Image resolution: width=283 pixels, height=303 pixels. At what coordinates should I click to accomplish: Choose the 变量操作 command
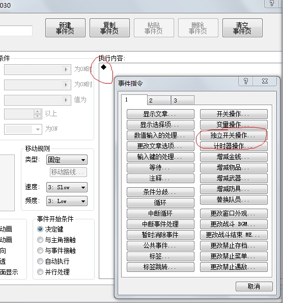[x=234, y=124]
